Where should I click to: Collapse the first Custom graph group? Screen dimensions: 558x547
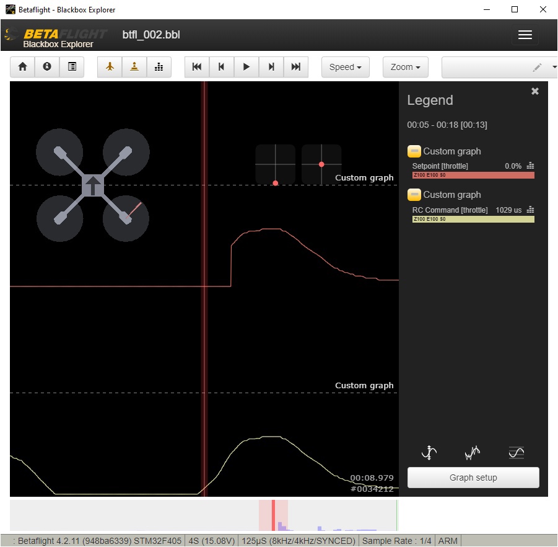[414, 151]
